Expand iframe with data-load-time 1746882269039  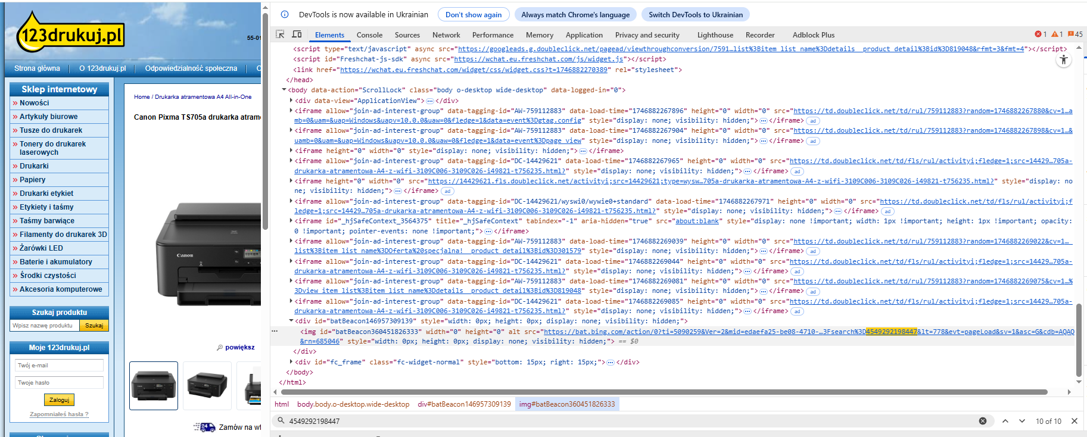(x=291, y=241)
